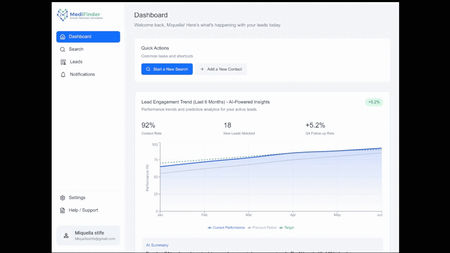Click the Help / Support document icon
Screen dimensions: 450x253
63,211
